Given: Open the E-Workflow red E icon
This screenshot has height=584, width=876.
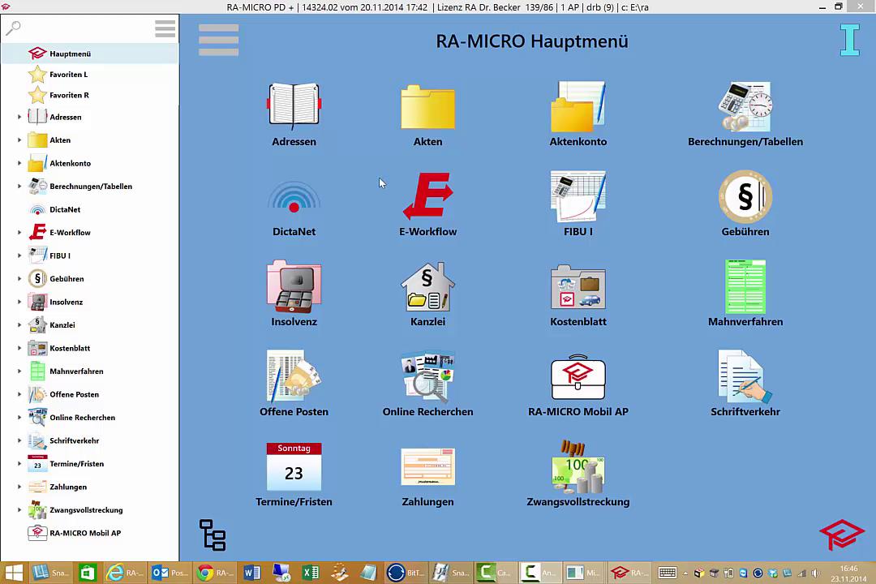Looking at the screenshot, I should tap(427, 196).
